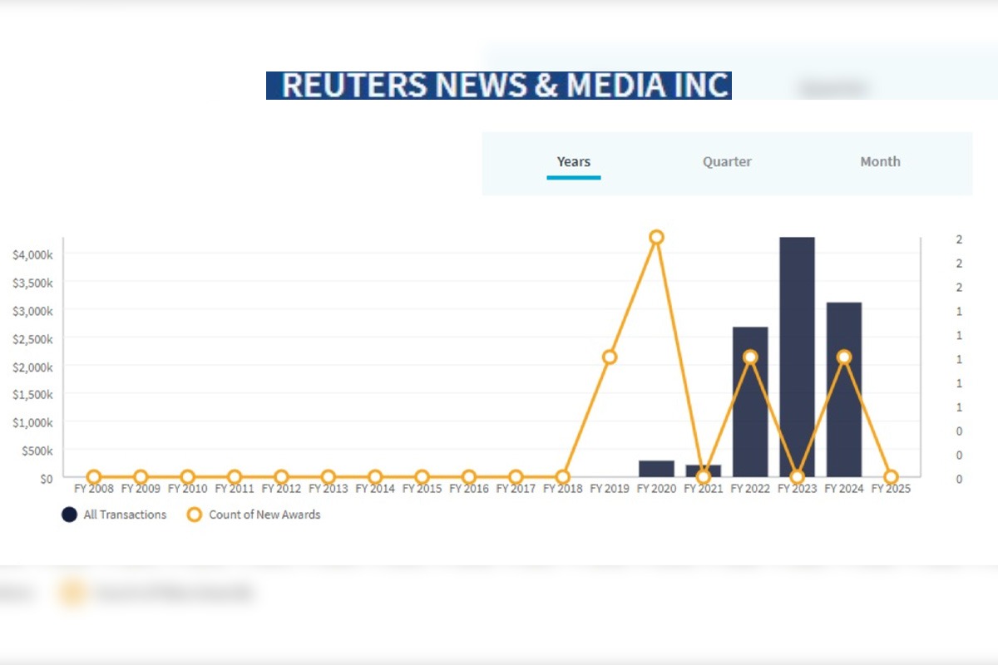The height and width of the screenshot is (665, 998).
Task: Select the FY 2023 transactions bar
Action: [x=797, y=357]
